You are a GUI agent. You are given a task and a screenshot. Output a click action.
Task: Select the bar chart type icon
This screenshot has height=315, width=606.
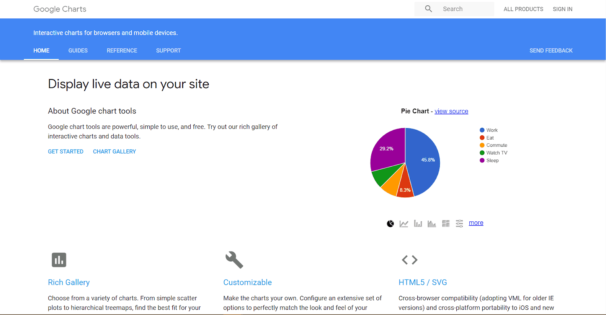click(x=418, y=224)
